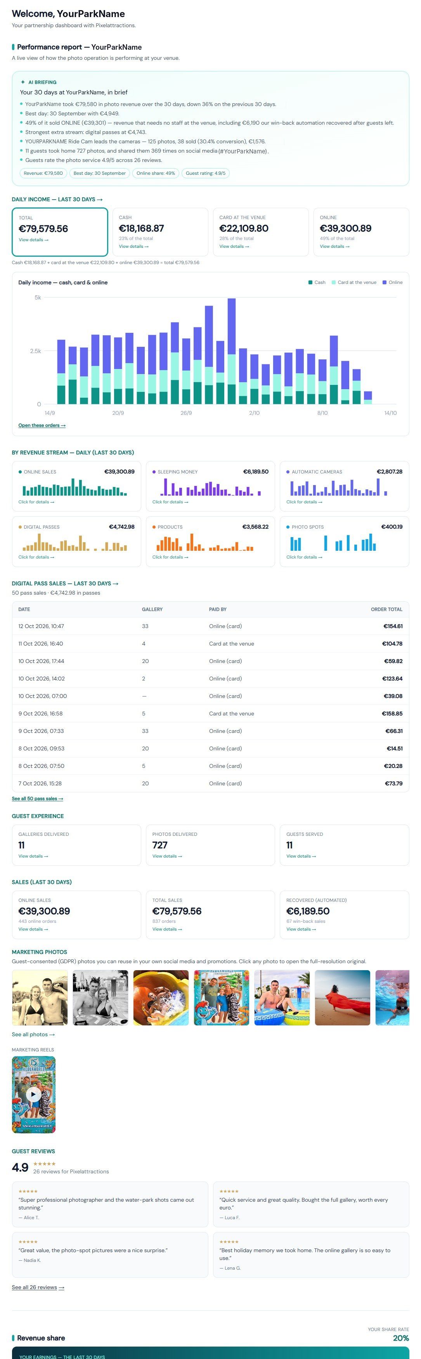
Task: Click order total €158.85
Action: tap(392, 713)
